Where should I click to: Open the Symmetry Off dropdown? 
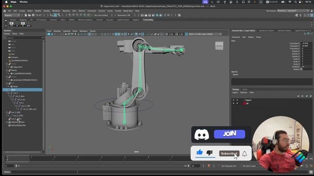[124, 15]
